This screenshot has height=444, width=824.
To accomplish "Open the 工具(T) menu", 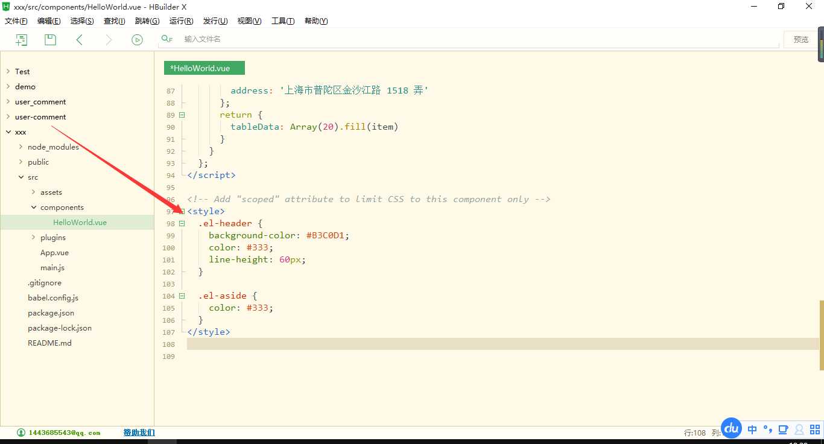I will coord(283,21).
